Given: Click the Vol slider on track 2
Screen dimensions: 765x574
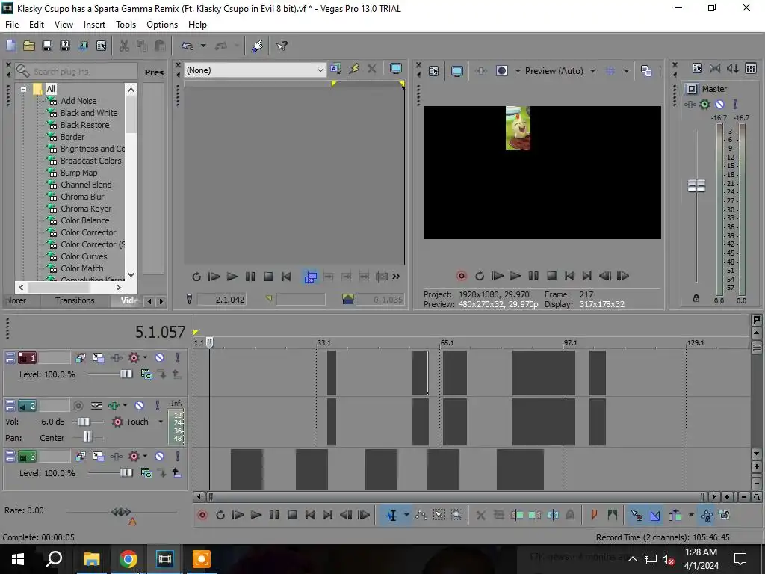Looking at the screenshot, I should [84, 422].
